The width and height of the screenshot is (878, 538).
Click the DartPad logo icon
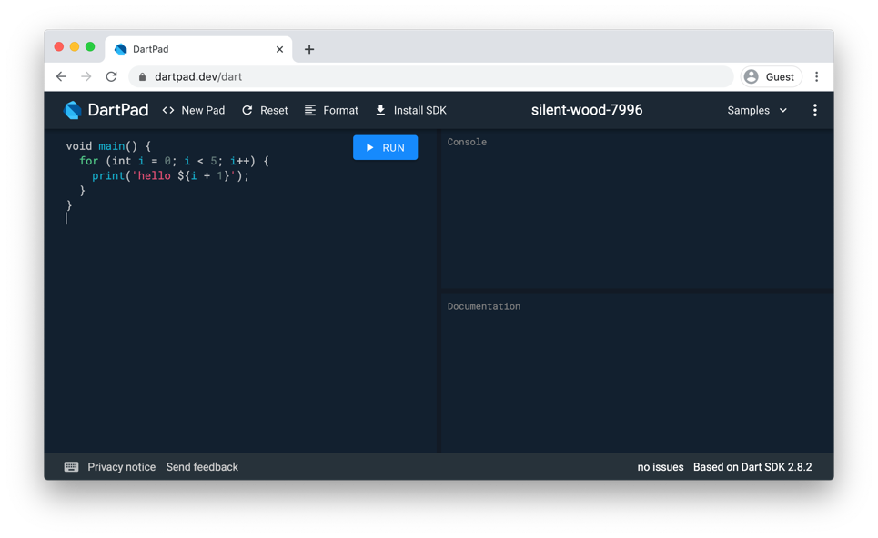[x=71, y=110]
